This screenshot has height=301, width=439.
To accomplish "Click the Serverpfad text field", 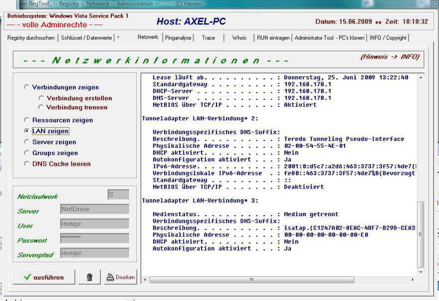I will point(94,253).
